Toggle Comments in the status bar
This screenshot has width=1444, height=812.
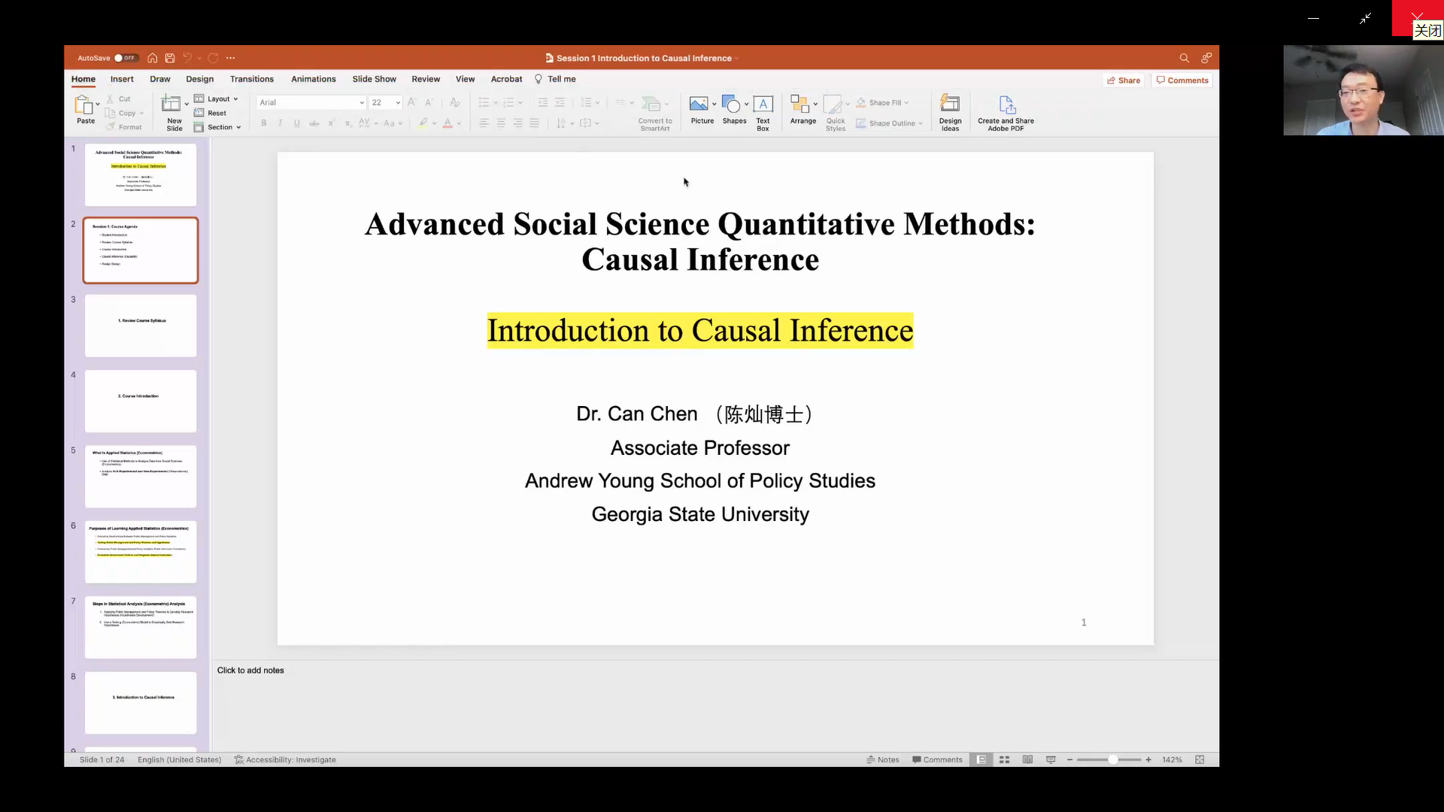tap(937, 760)
